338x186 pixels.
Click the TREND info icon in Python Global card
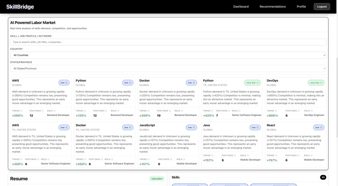(85, 111)
